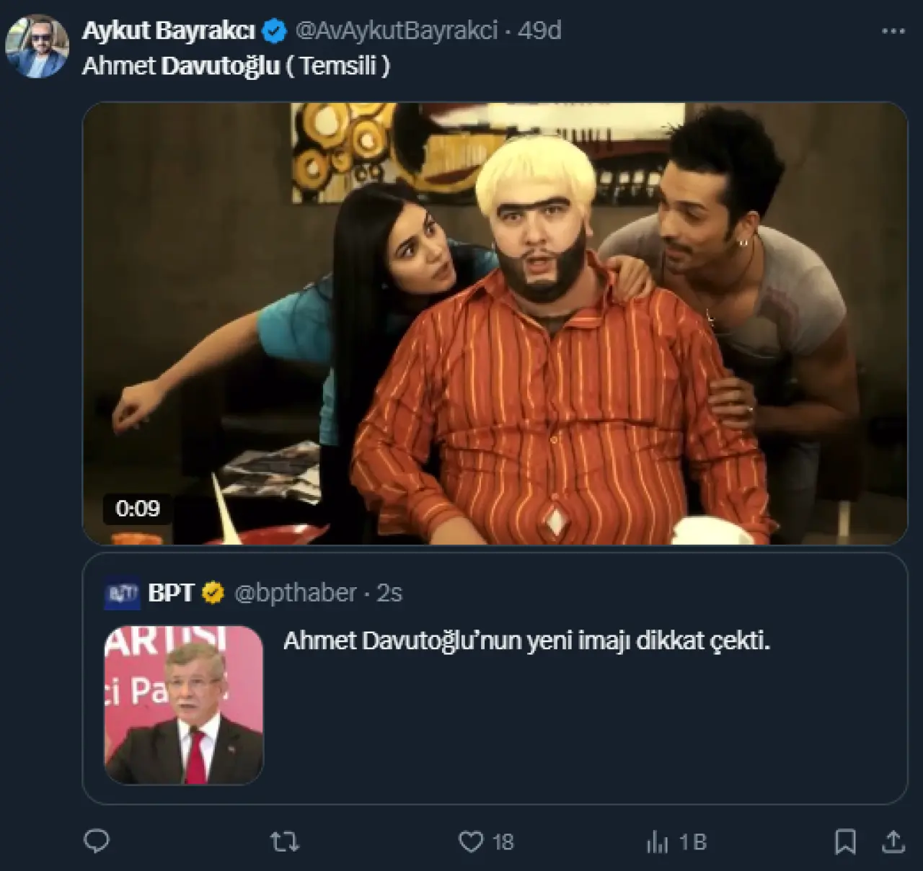Click the BPT account name
The image size is (923, 871).
(x=171, y=593)
